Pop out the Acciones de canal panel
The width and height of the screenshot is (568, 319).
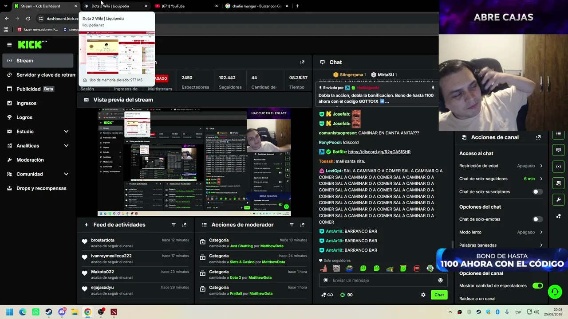click(x=538, y=137)
